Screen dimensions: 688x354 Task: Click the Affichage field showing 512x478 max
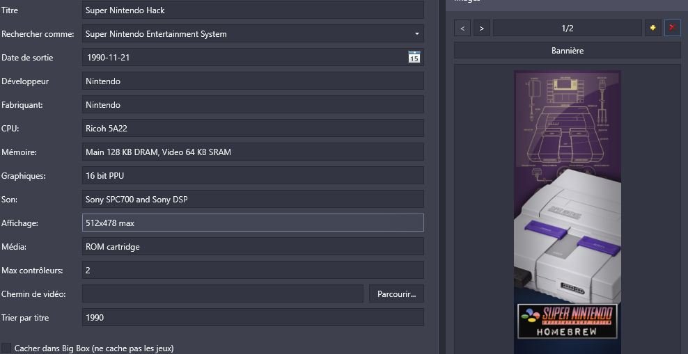[x=253, y=223]
